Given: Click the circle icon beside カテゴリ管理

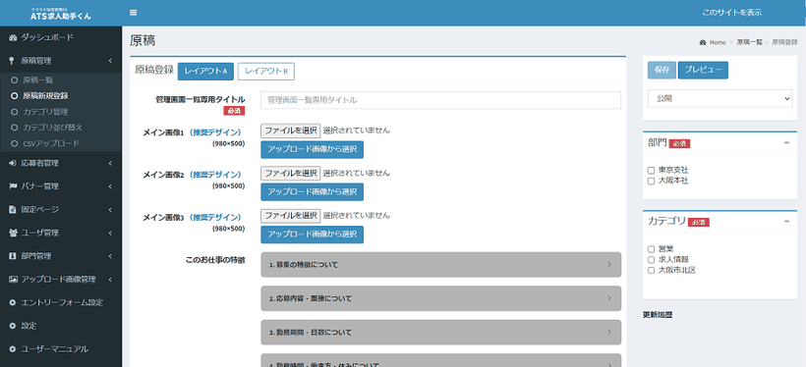Looking at the screenshot, I should tap(15, 112).
